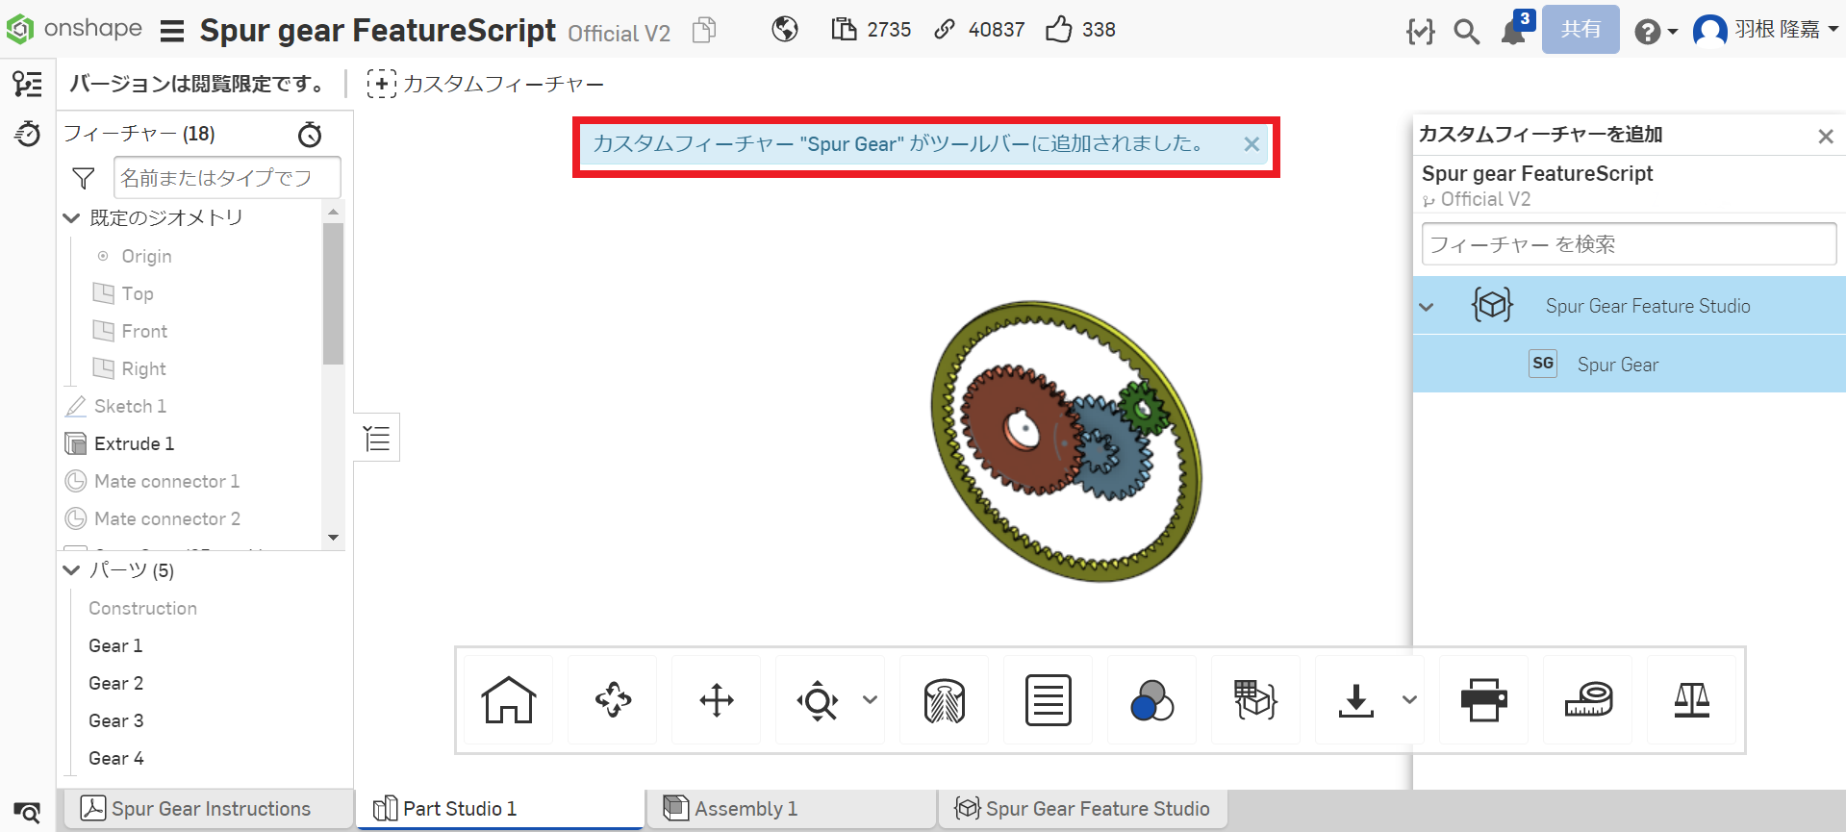
Task: Click Home view icon
Action: pos(509,700)
